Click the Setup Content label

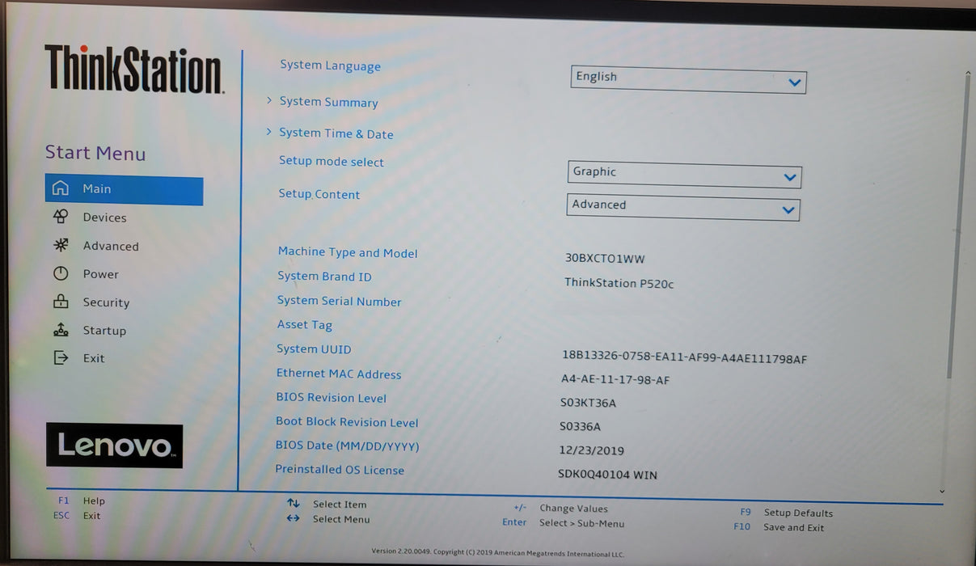pos(319,194)
